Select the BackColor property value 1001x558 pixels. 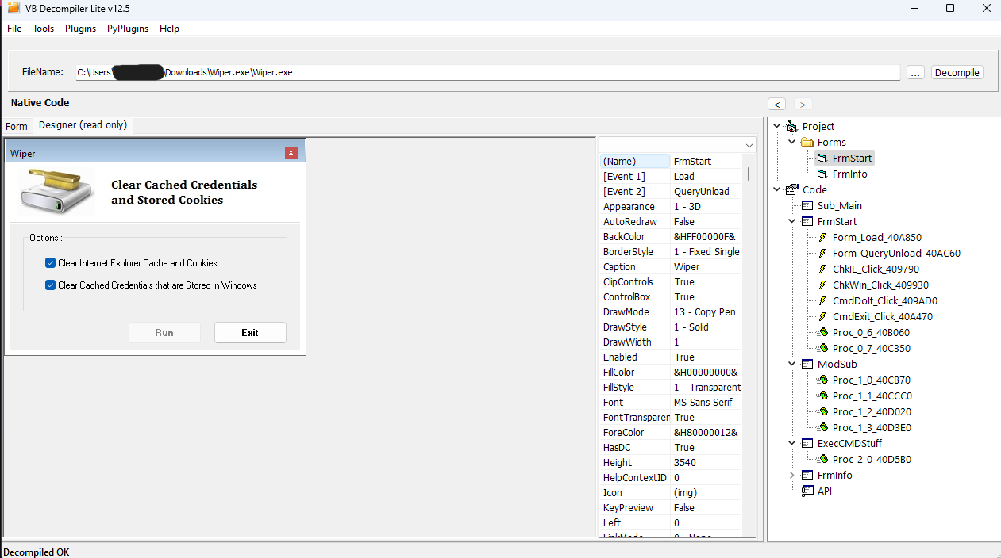pyautogui.click(x=705, y=237)
